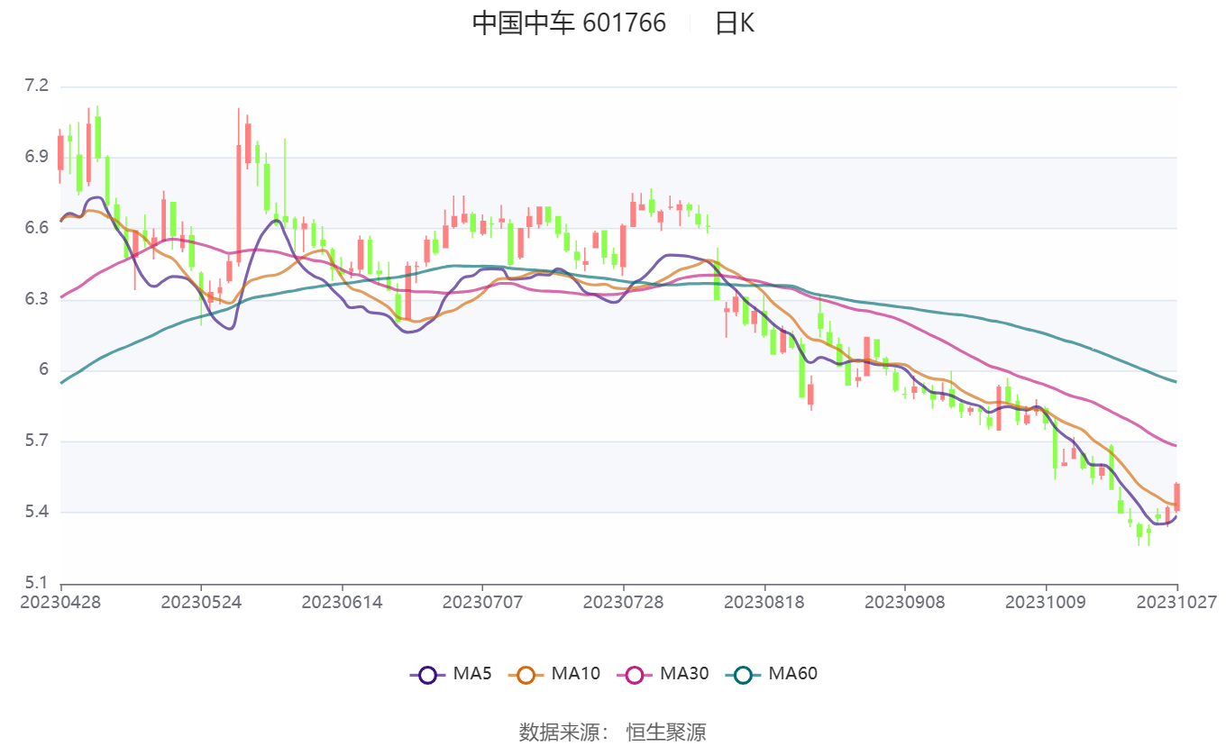
Task: Click the last red candlestick at the far right
Action: 1176,497
